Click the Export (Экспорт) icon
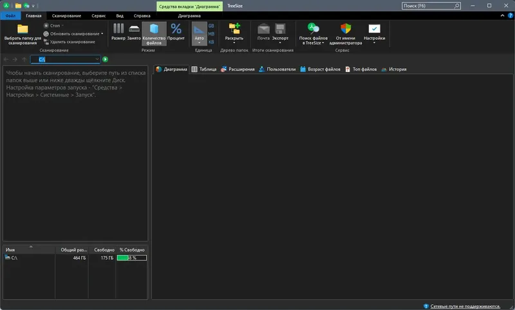Viewport: 515px width, 310px height. (x=280, y=29)
